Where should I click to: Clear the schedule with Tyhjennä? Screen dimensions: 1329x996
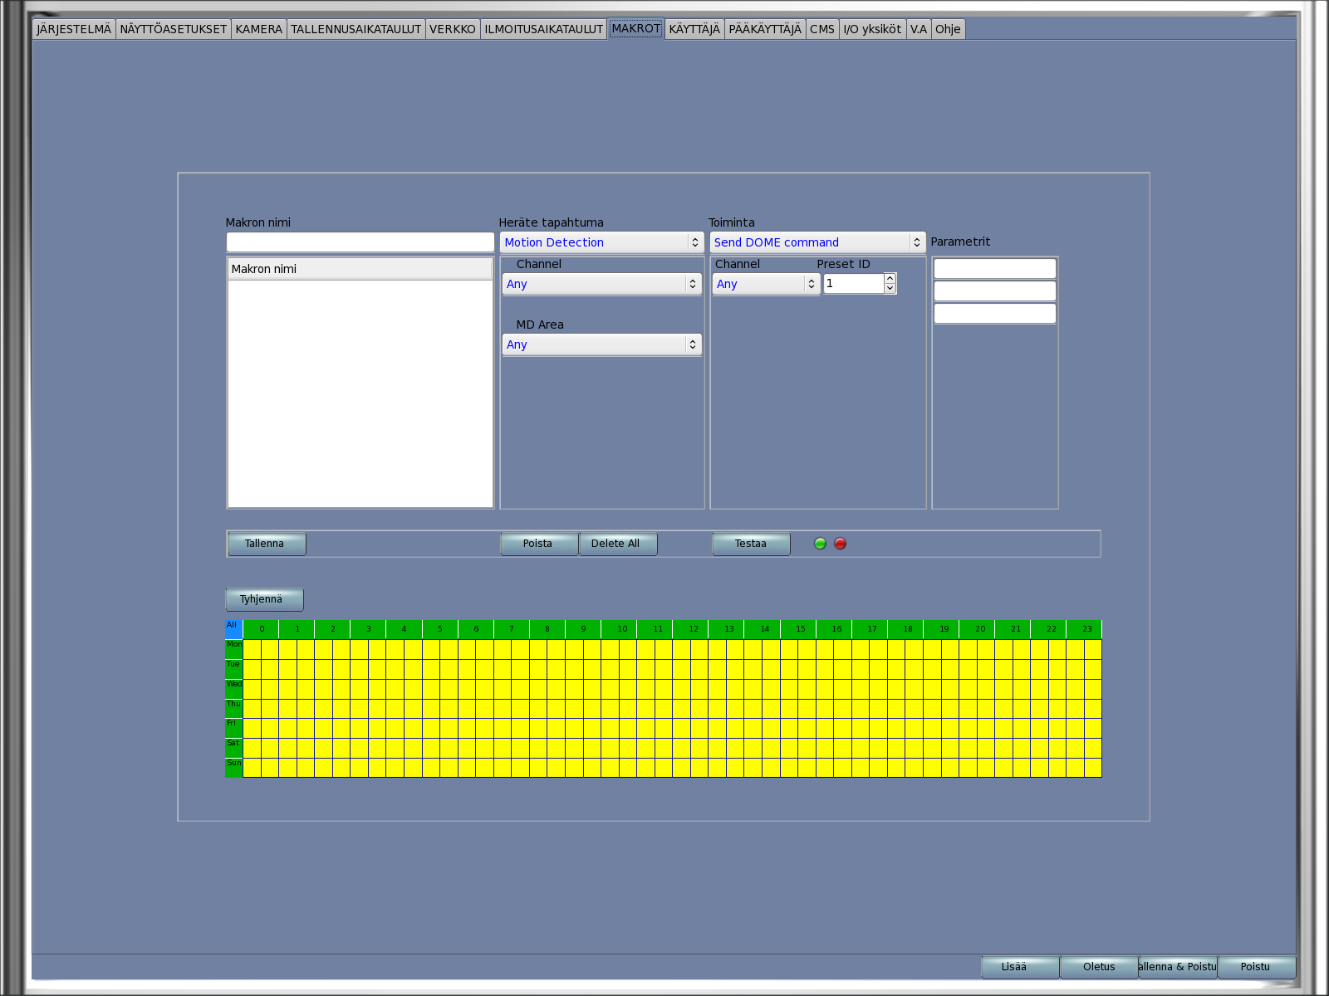pyautogui.click(x=264, y=599)
